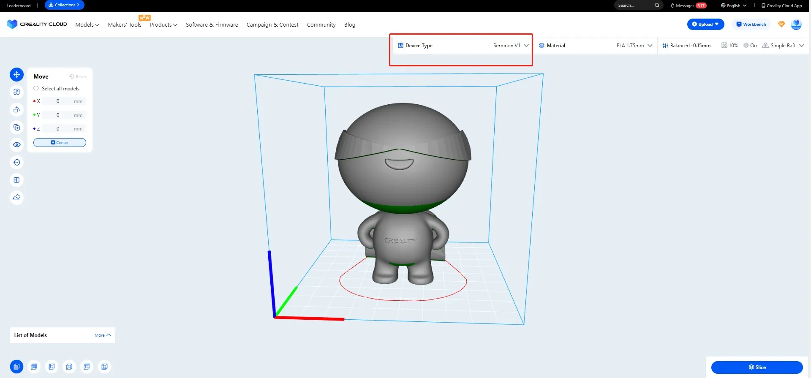811x378 pixels.
Task: Toggle the eye visibility tool
Action: [x=16, y=145]
